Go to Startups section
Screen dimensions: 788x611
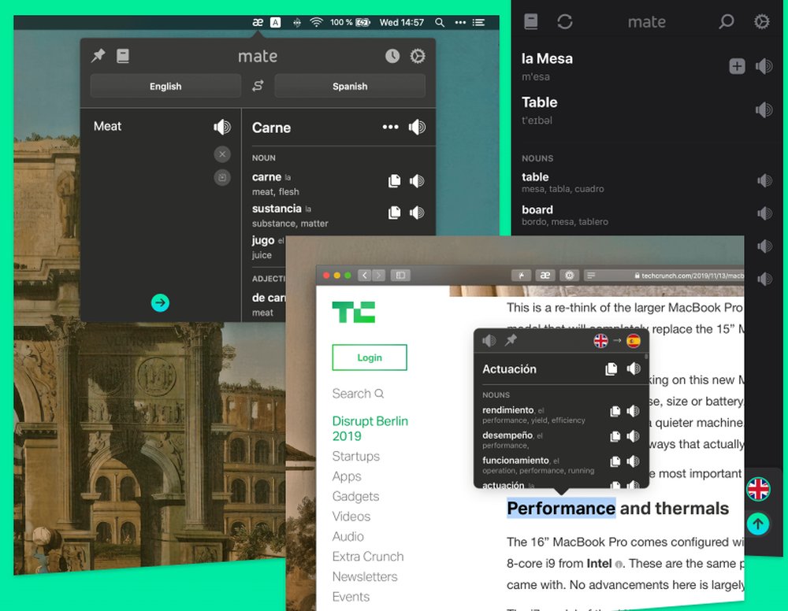tap(356, 456)
